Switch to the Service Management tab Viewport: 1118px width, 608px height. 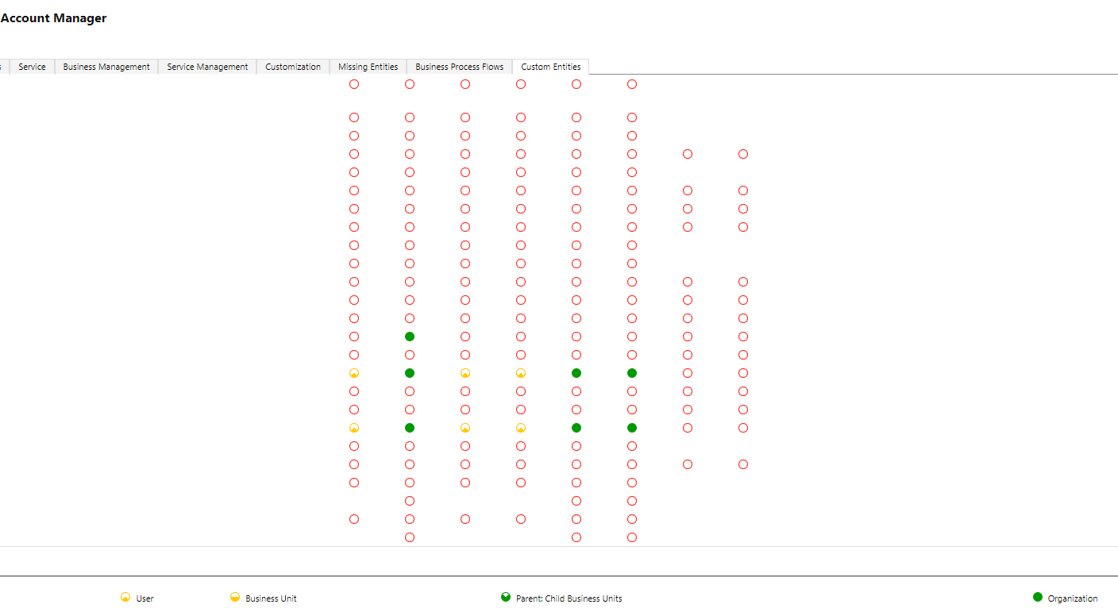click(207, 67)
